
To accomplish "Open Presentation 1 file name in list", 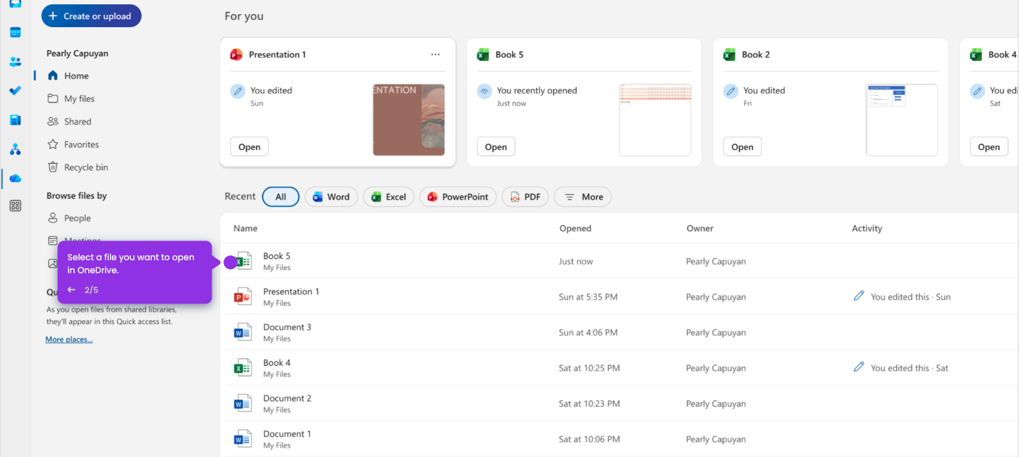I will click(291, 292).
